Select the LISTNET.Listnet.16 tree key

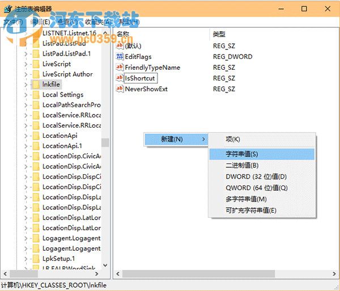point(69,33)
